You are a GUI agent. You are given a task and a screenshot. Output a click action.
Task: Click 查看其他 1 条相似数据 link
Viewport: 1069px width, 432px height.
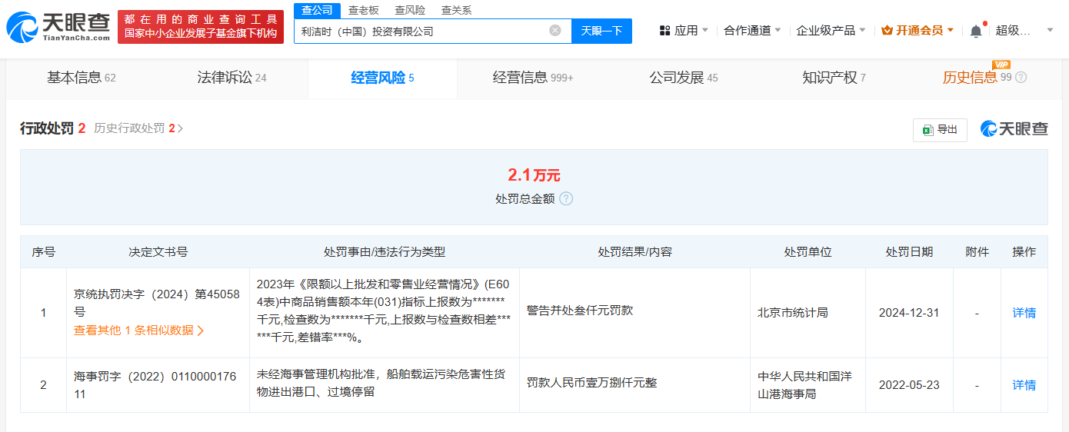point(138,331)
